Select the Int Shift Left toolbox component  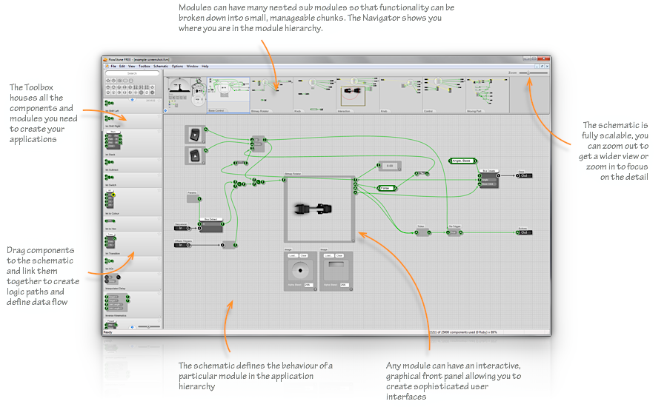click(x=133, y=106)
